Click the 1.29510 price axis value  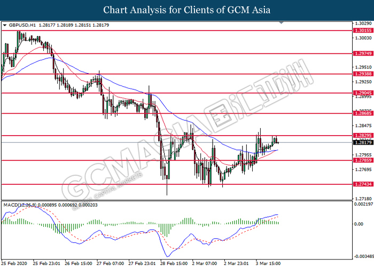(x=363, y=67)
